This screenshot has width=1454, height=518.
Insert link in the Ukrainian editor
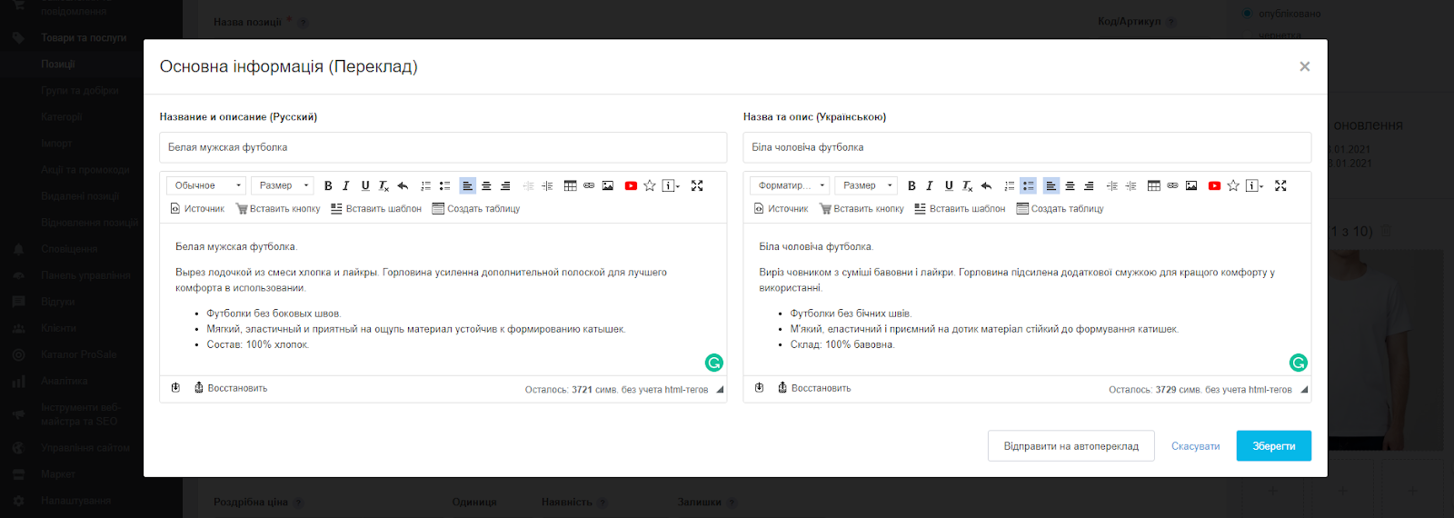[x=1172, y=185]
